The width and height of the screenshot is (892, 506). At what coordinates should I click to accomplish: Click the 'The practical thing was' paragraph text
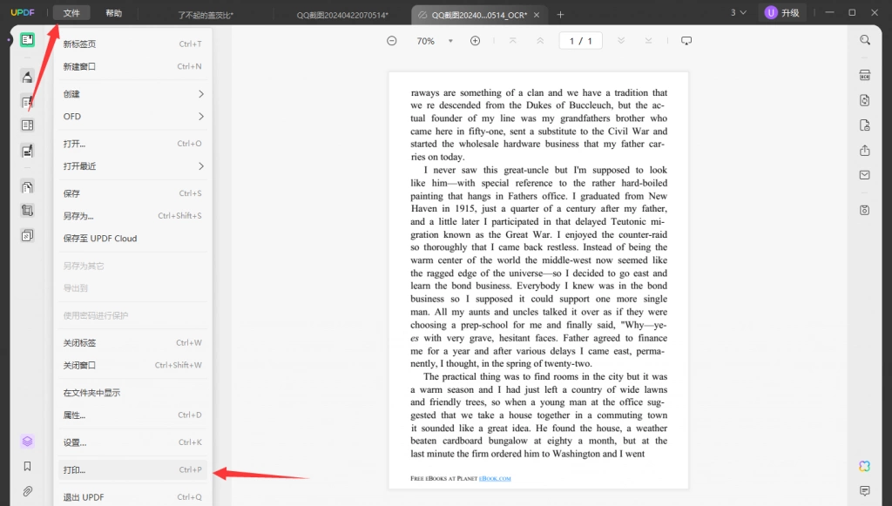coord(538,415)
